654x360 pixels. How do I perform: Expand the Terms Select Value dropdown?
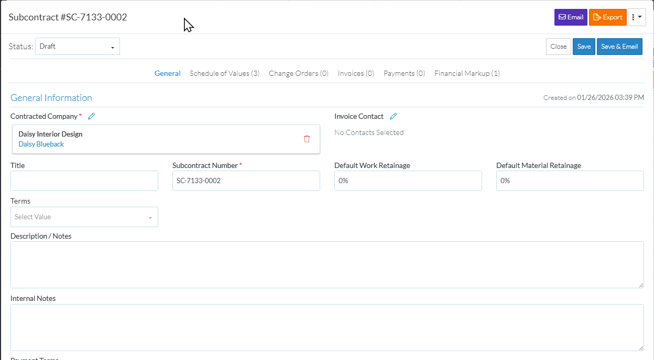click(x=84, y=217)
